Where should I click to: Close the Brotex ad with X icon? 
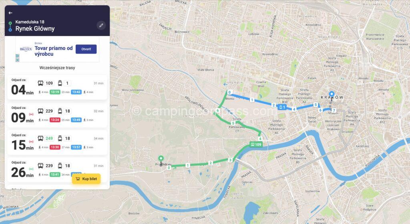[x=17, y=60]
